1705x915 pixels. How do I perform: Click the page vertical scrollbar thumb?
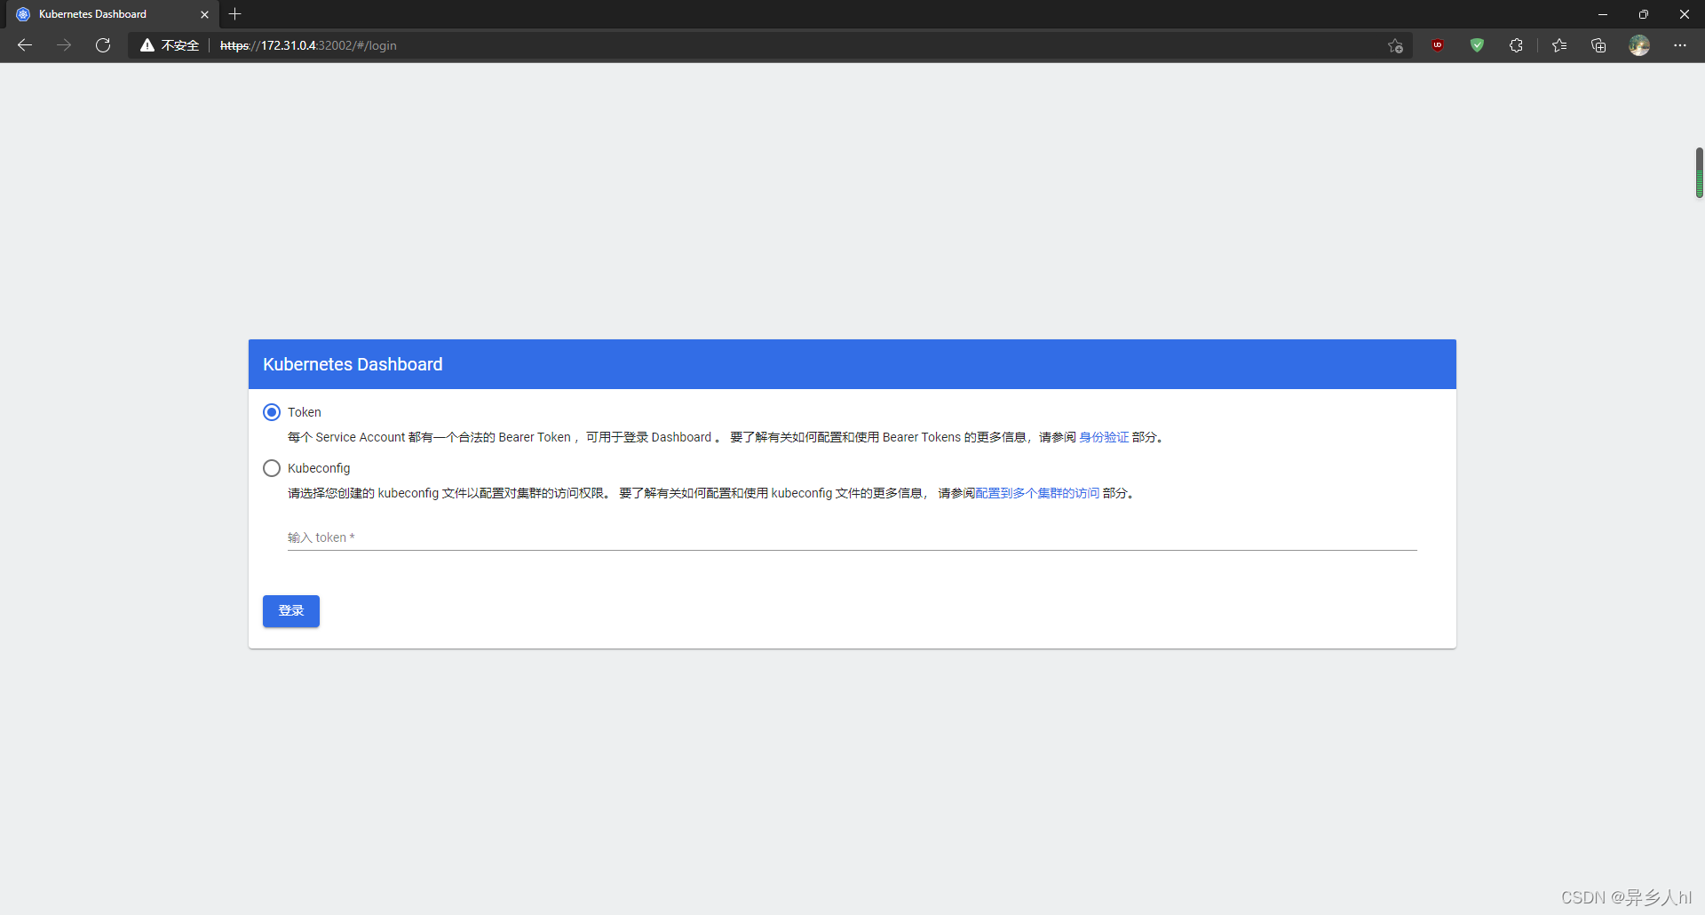(1700, 173)
